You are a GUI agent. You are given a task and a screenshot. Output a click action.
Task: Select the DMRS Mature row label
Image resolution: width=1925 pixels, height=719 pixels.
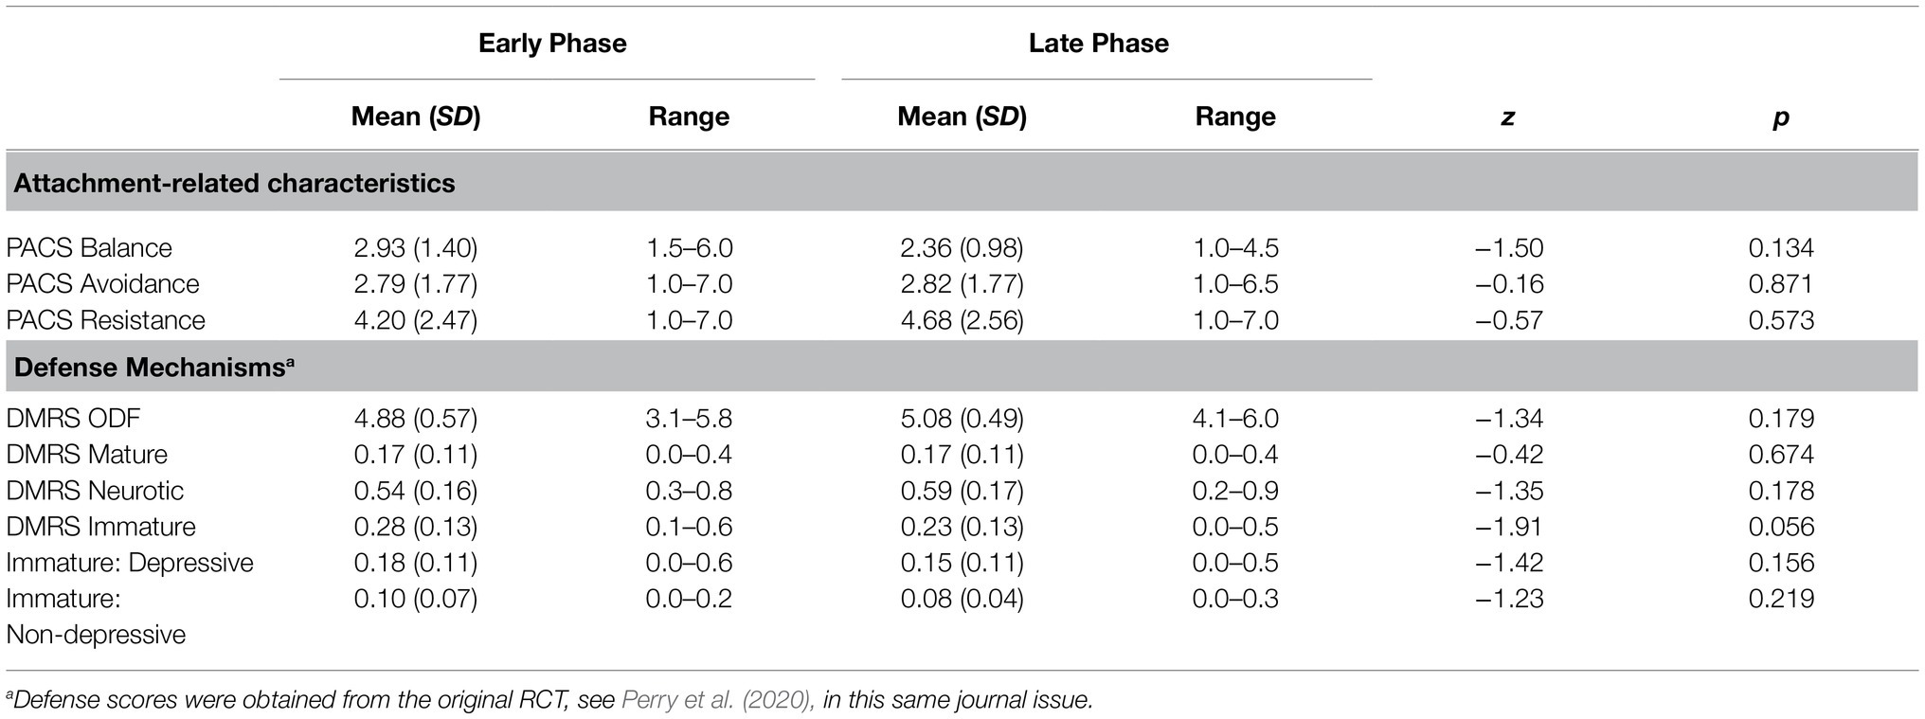86,455
